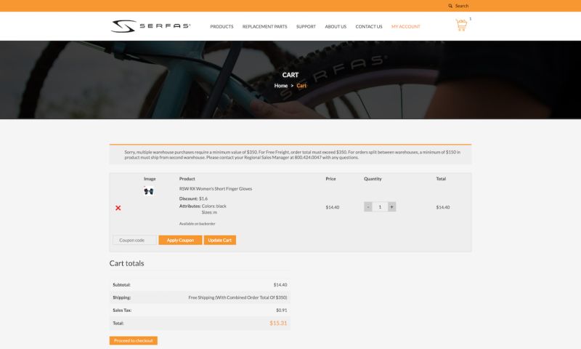Open the Products menu
The width and height of the screenshot is (581, 349).
[x=222, y=27]
